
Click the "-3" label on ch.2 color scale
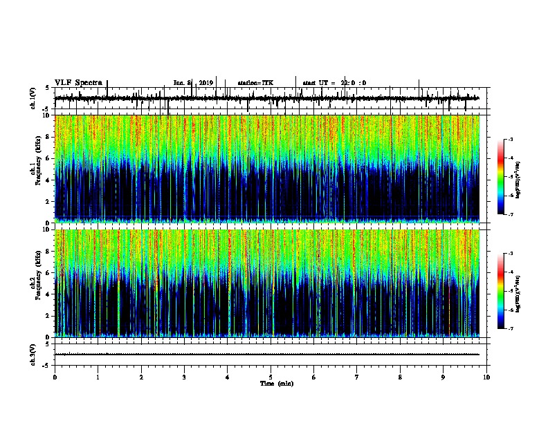point(510,254)
